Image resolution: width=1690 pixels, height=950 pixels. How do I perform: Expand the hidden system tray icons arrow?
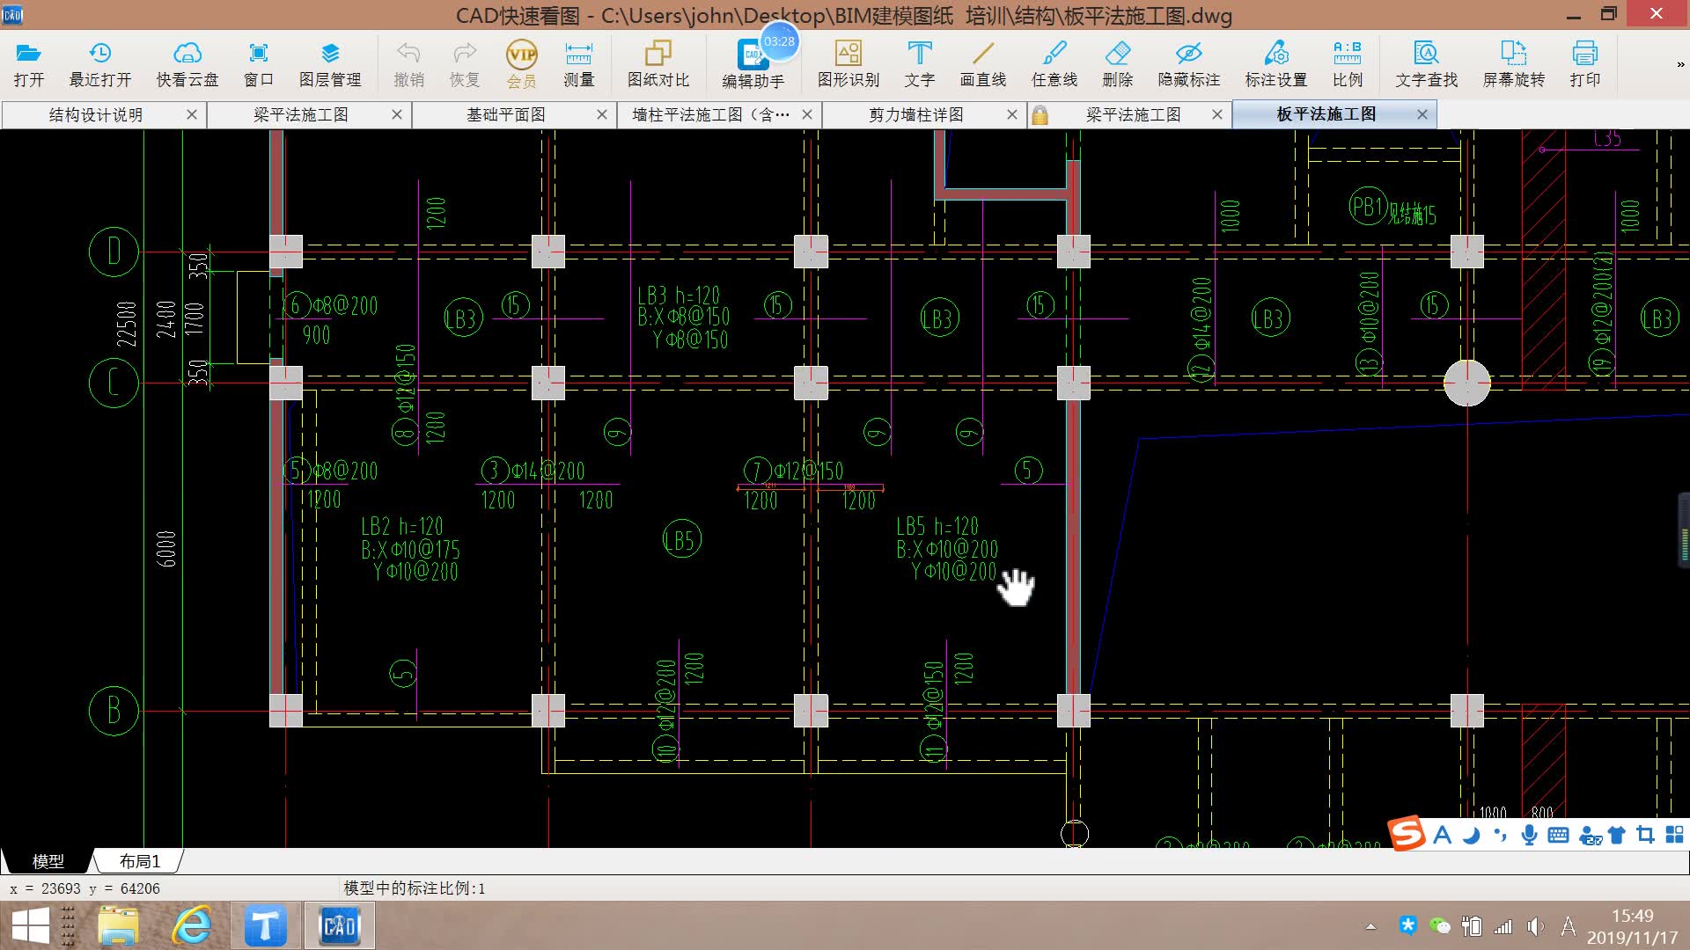(1370, 926)
